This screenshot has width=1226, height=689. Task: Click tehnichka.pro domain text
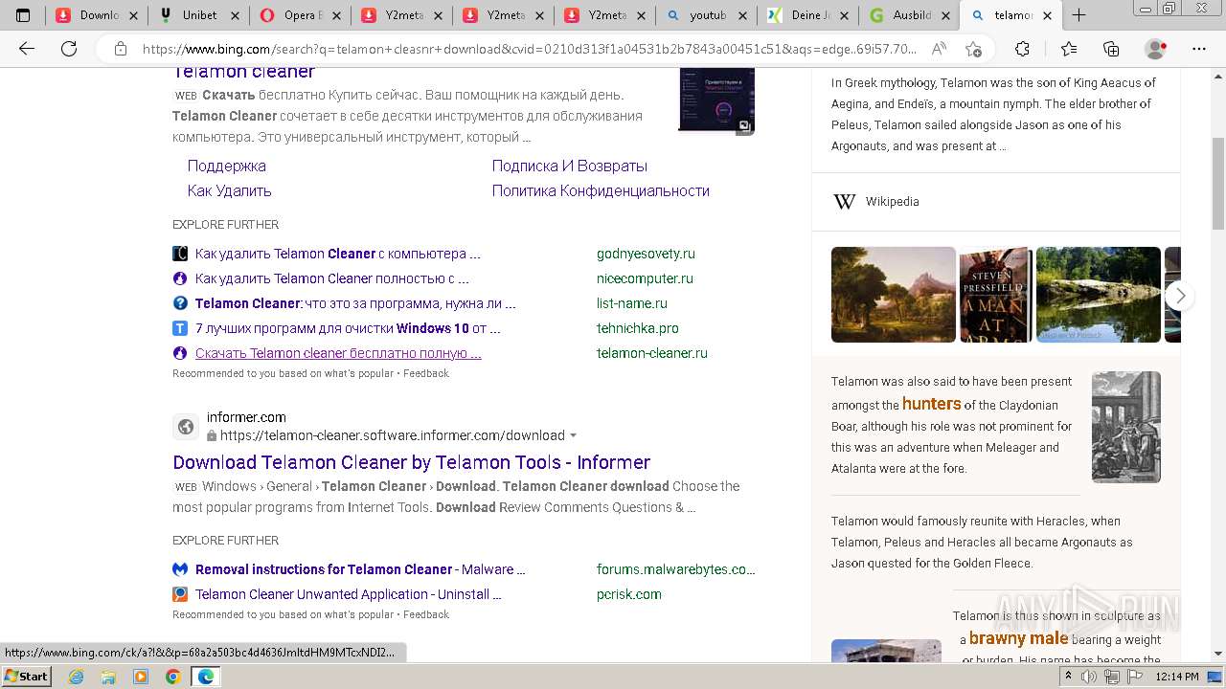[x=638, y=328]
